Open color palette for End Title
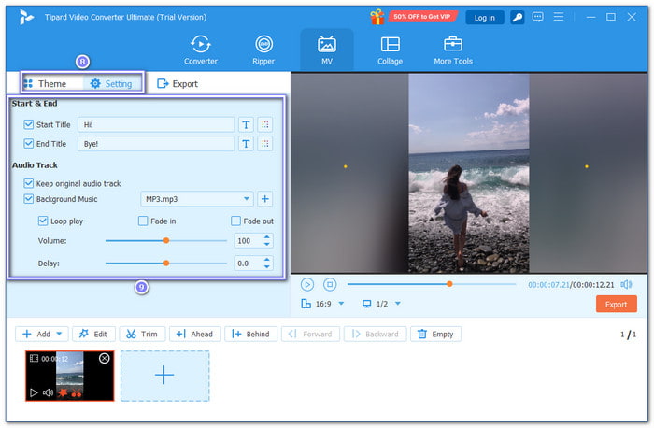 click(264, 144)
